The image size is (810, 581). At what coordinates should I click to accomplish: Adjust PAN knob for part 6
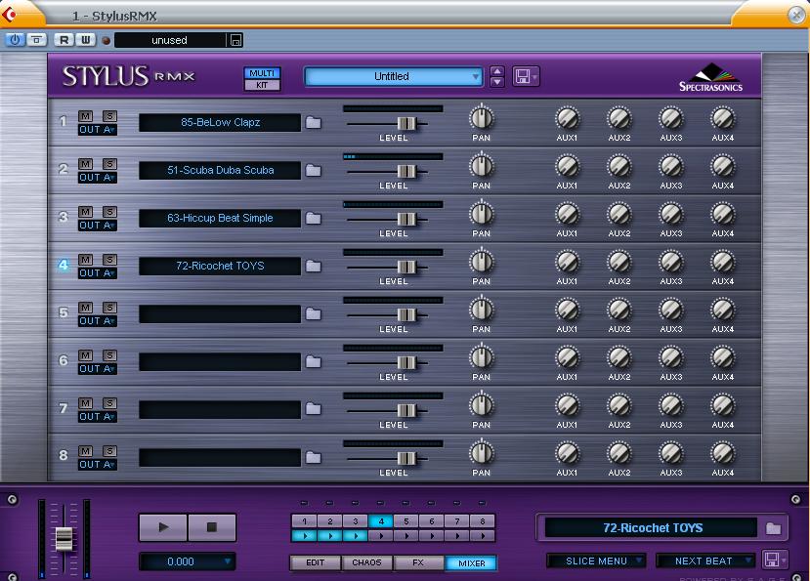[x=481, y=357]
